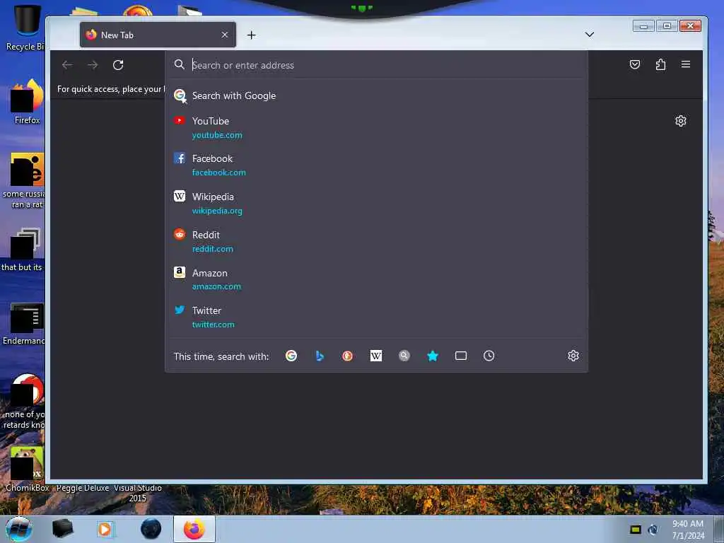The height and width of the screenshot is (543, 724).
Task: Close the New Tab tab
Action: point(225,35)
